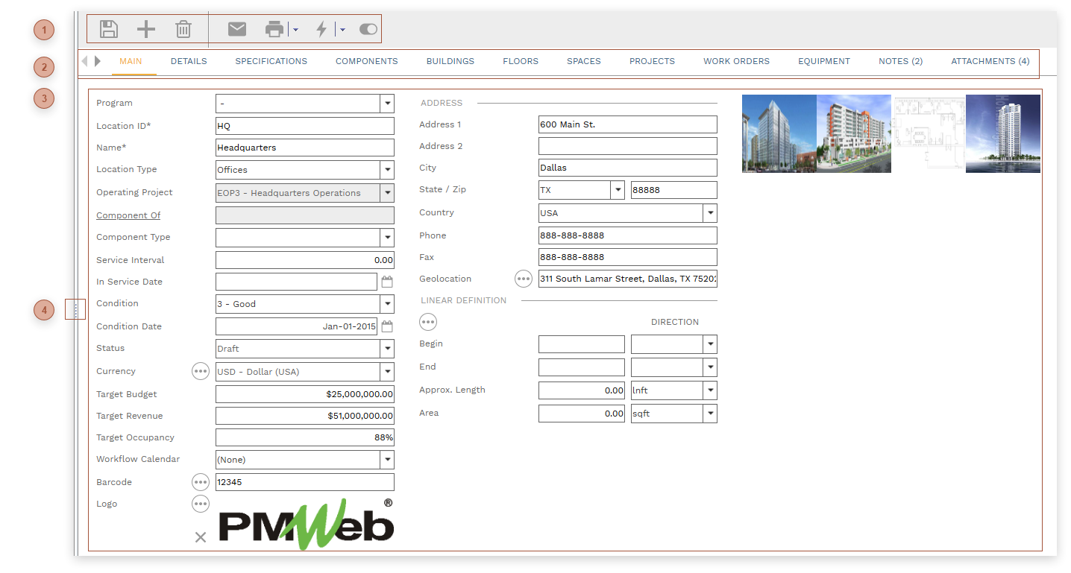The height and width of the screenshot is (573, 1071).
Task: Click the printer icon
Action: click(274, 29)
